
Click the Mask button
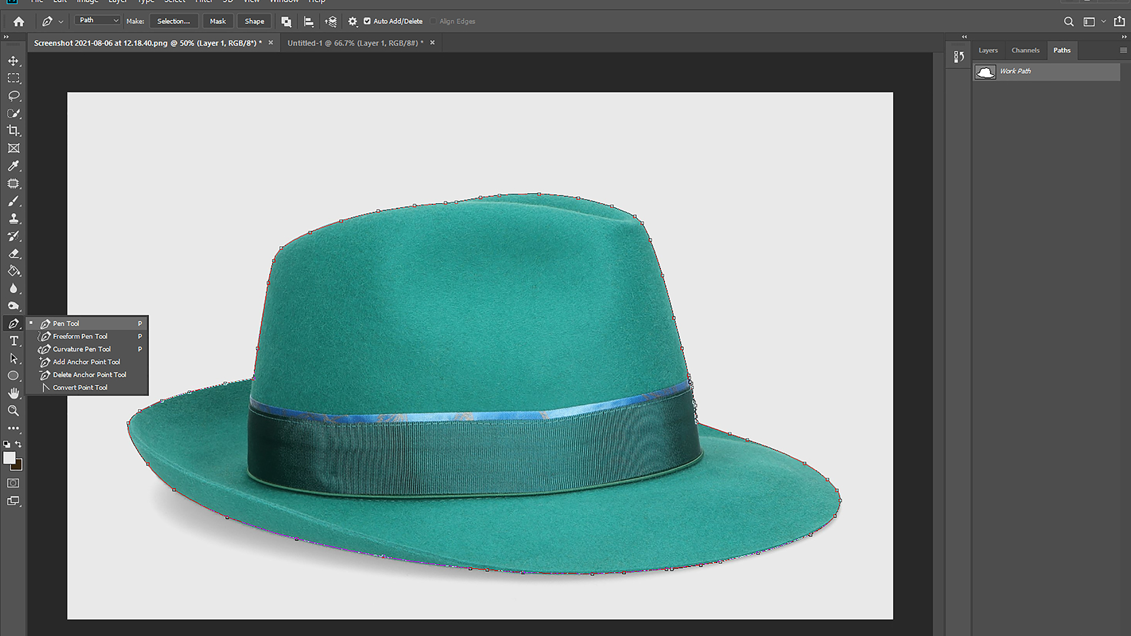click(x=218, y=21)
